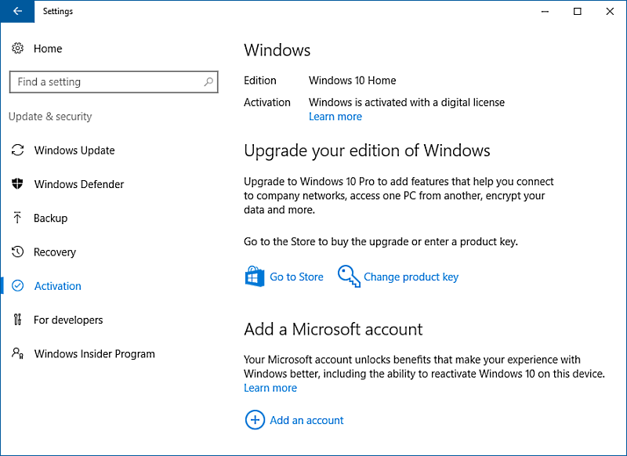Maximize the Settings window
This screenshot has width=627, height=456.
click(x=578, y=12)
